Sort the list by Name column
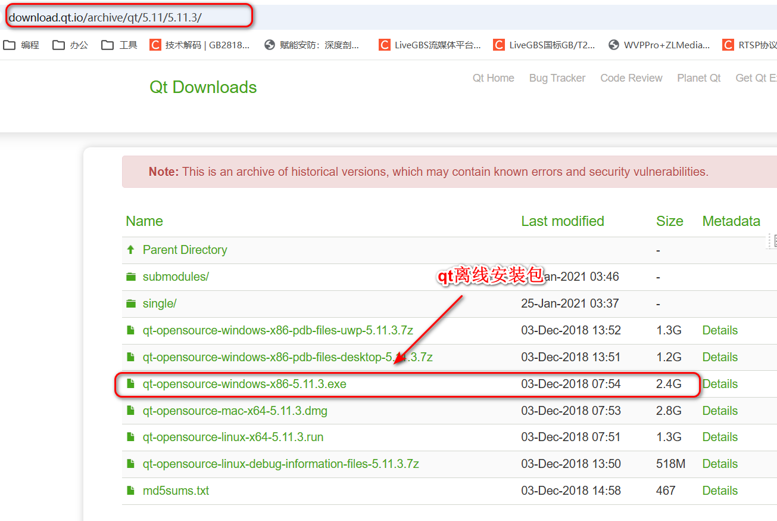 (x=144, y=221)
